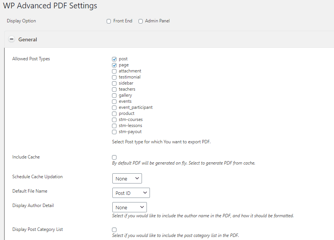Enable Display Post Category List
This screenshot has height=240, width=334.
click(x=114, y=229)
